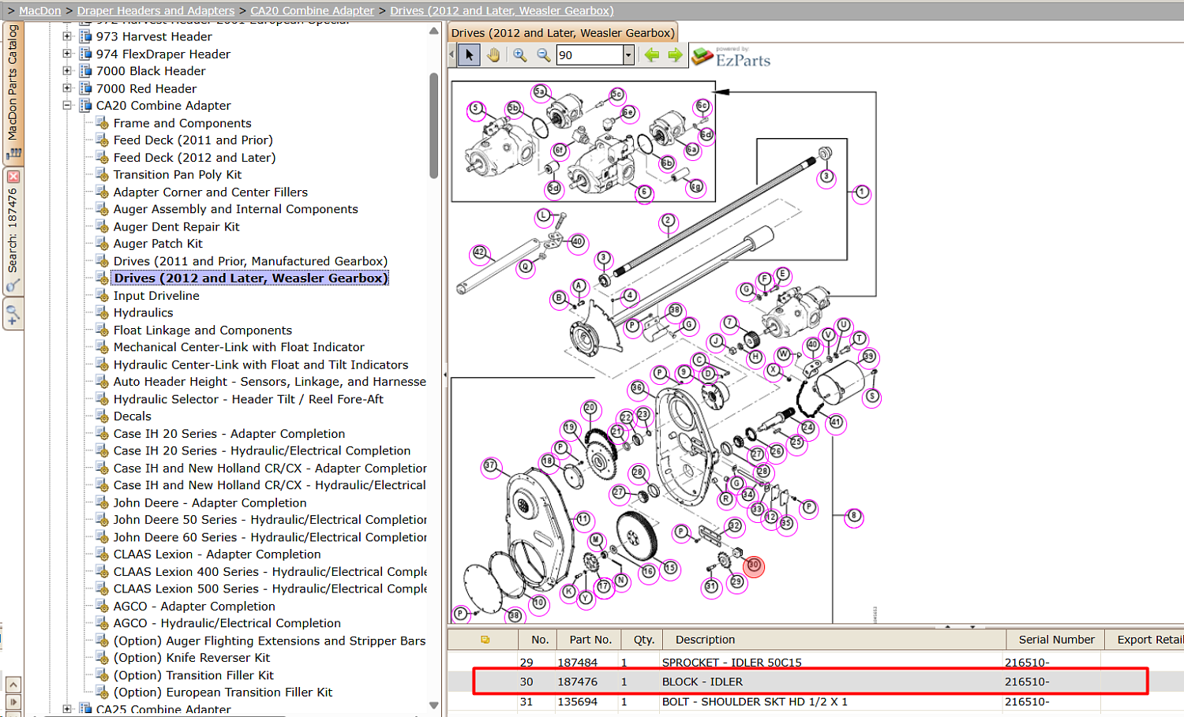
Task: Sort by Serial Number column header
Action: pyautogui.click(x=1056, y=640)
